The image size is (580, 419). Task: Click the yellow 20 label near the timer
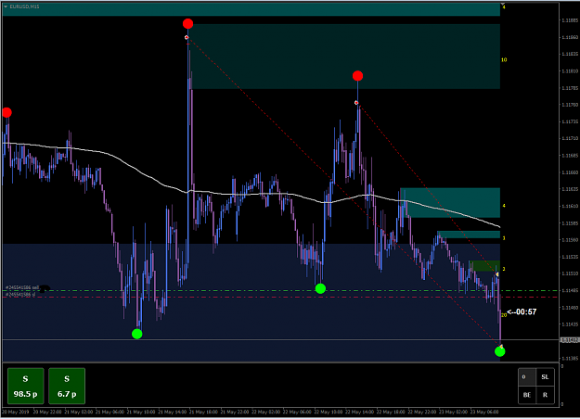pyautogui.click(x=504, y=315)
